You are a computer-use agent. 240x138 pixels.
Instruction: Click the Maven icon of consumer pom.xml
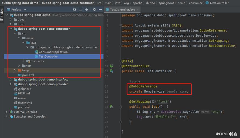pyautogui.click(x=20, y=75)
